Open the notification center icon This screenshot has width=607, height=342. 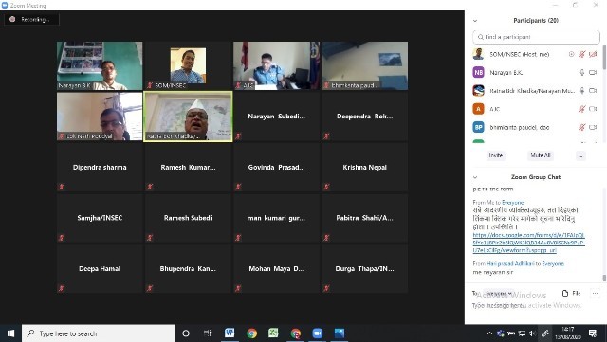(593, 333)
